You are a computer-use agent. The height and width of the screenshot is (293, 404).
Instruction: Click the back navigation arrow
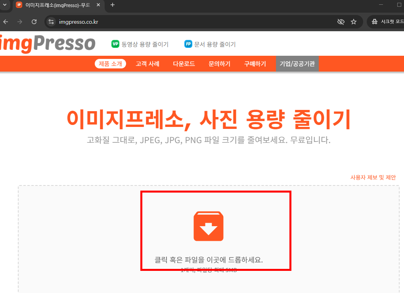[6, 22]
